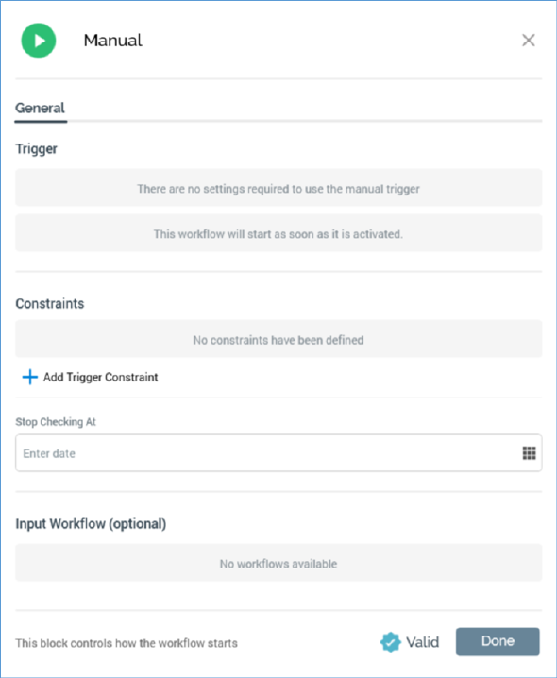557x678 pixels.
Task: Select the Manual title text
Action: pyautogui.click(x=113, y=41)
